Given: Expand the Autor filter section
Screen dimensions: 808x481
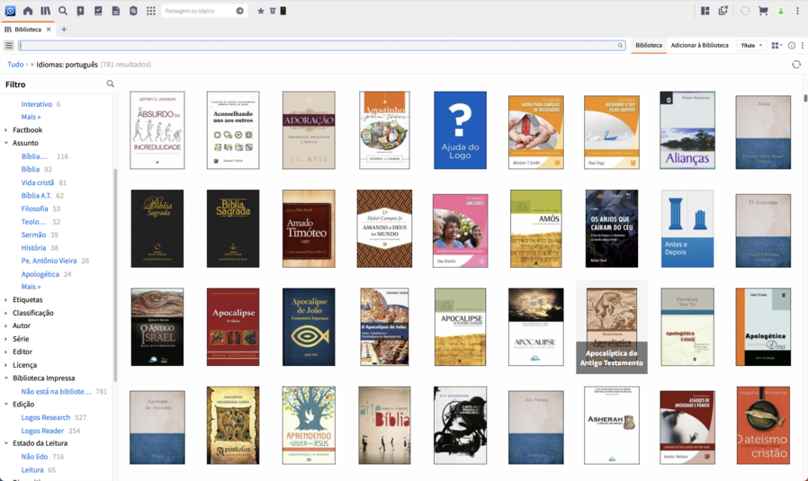Looking at the screenshot, I should (x=6, y=325).
